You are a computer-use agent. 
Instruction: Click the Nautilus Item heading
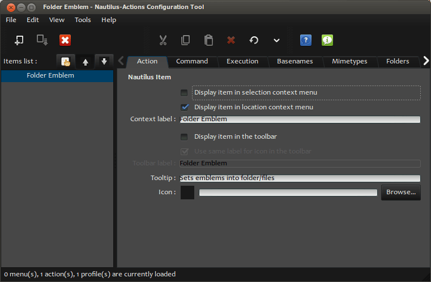click(x=150, y=77)
